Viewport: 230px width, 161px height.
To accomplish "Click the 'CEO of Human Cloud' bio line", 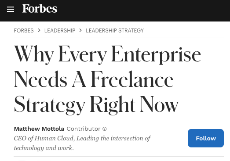I will click(x=82, y=138).
